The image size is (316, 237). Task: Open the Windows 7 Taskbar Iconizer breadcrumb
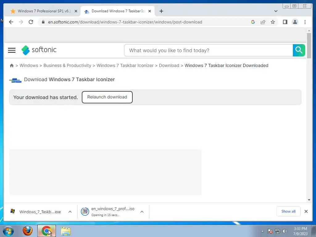pos(125,65)
